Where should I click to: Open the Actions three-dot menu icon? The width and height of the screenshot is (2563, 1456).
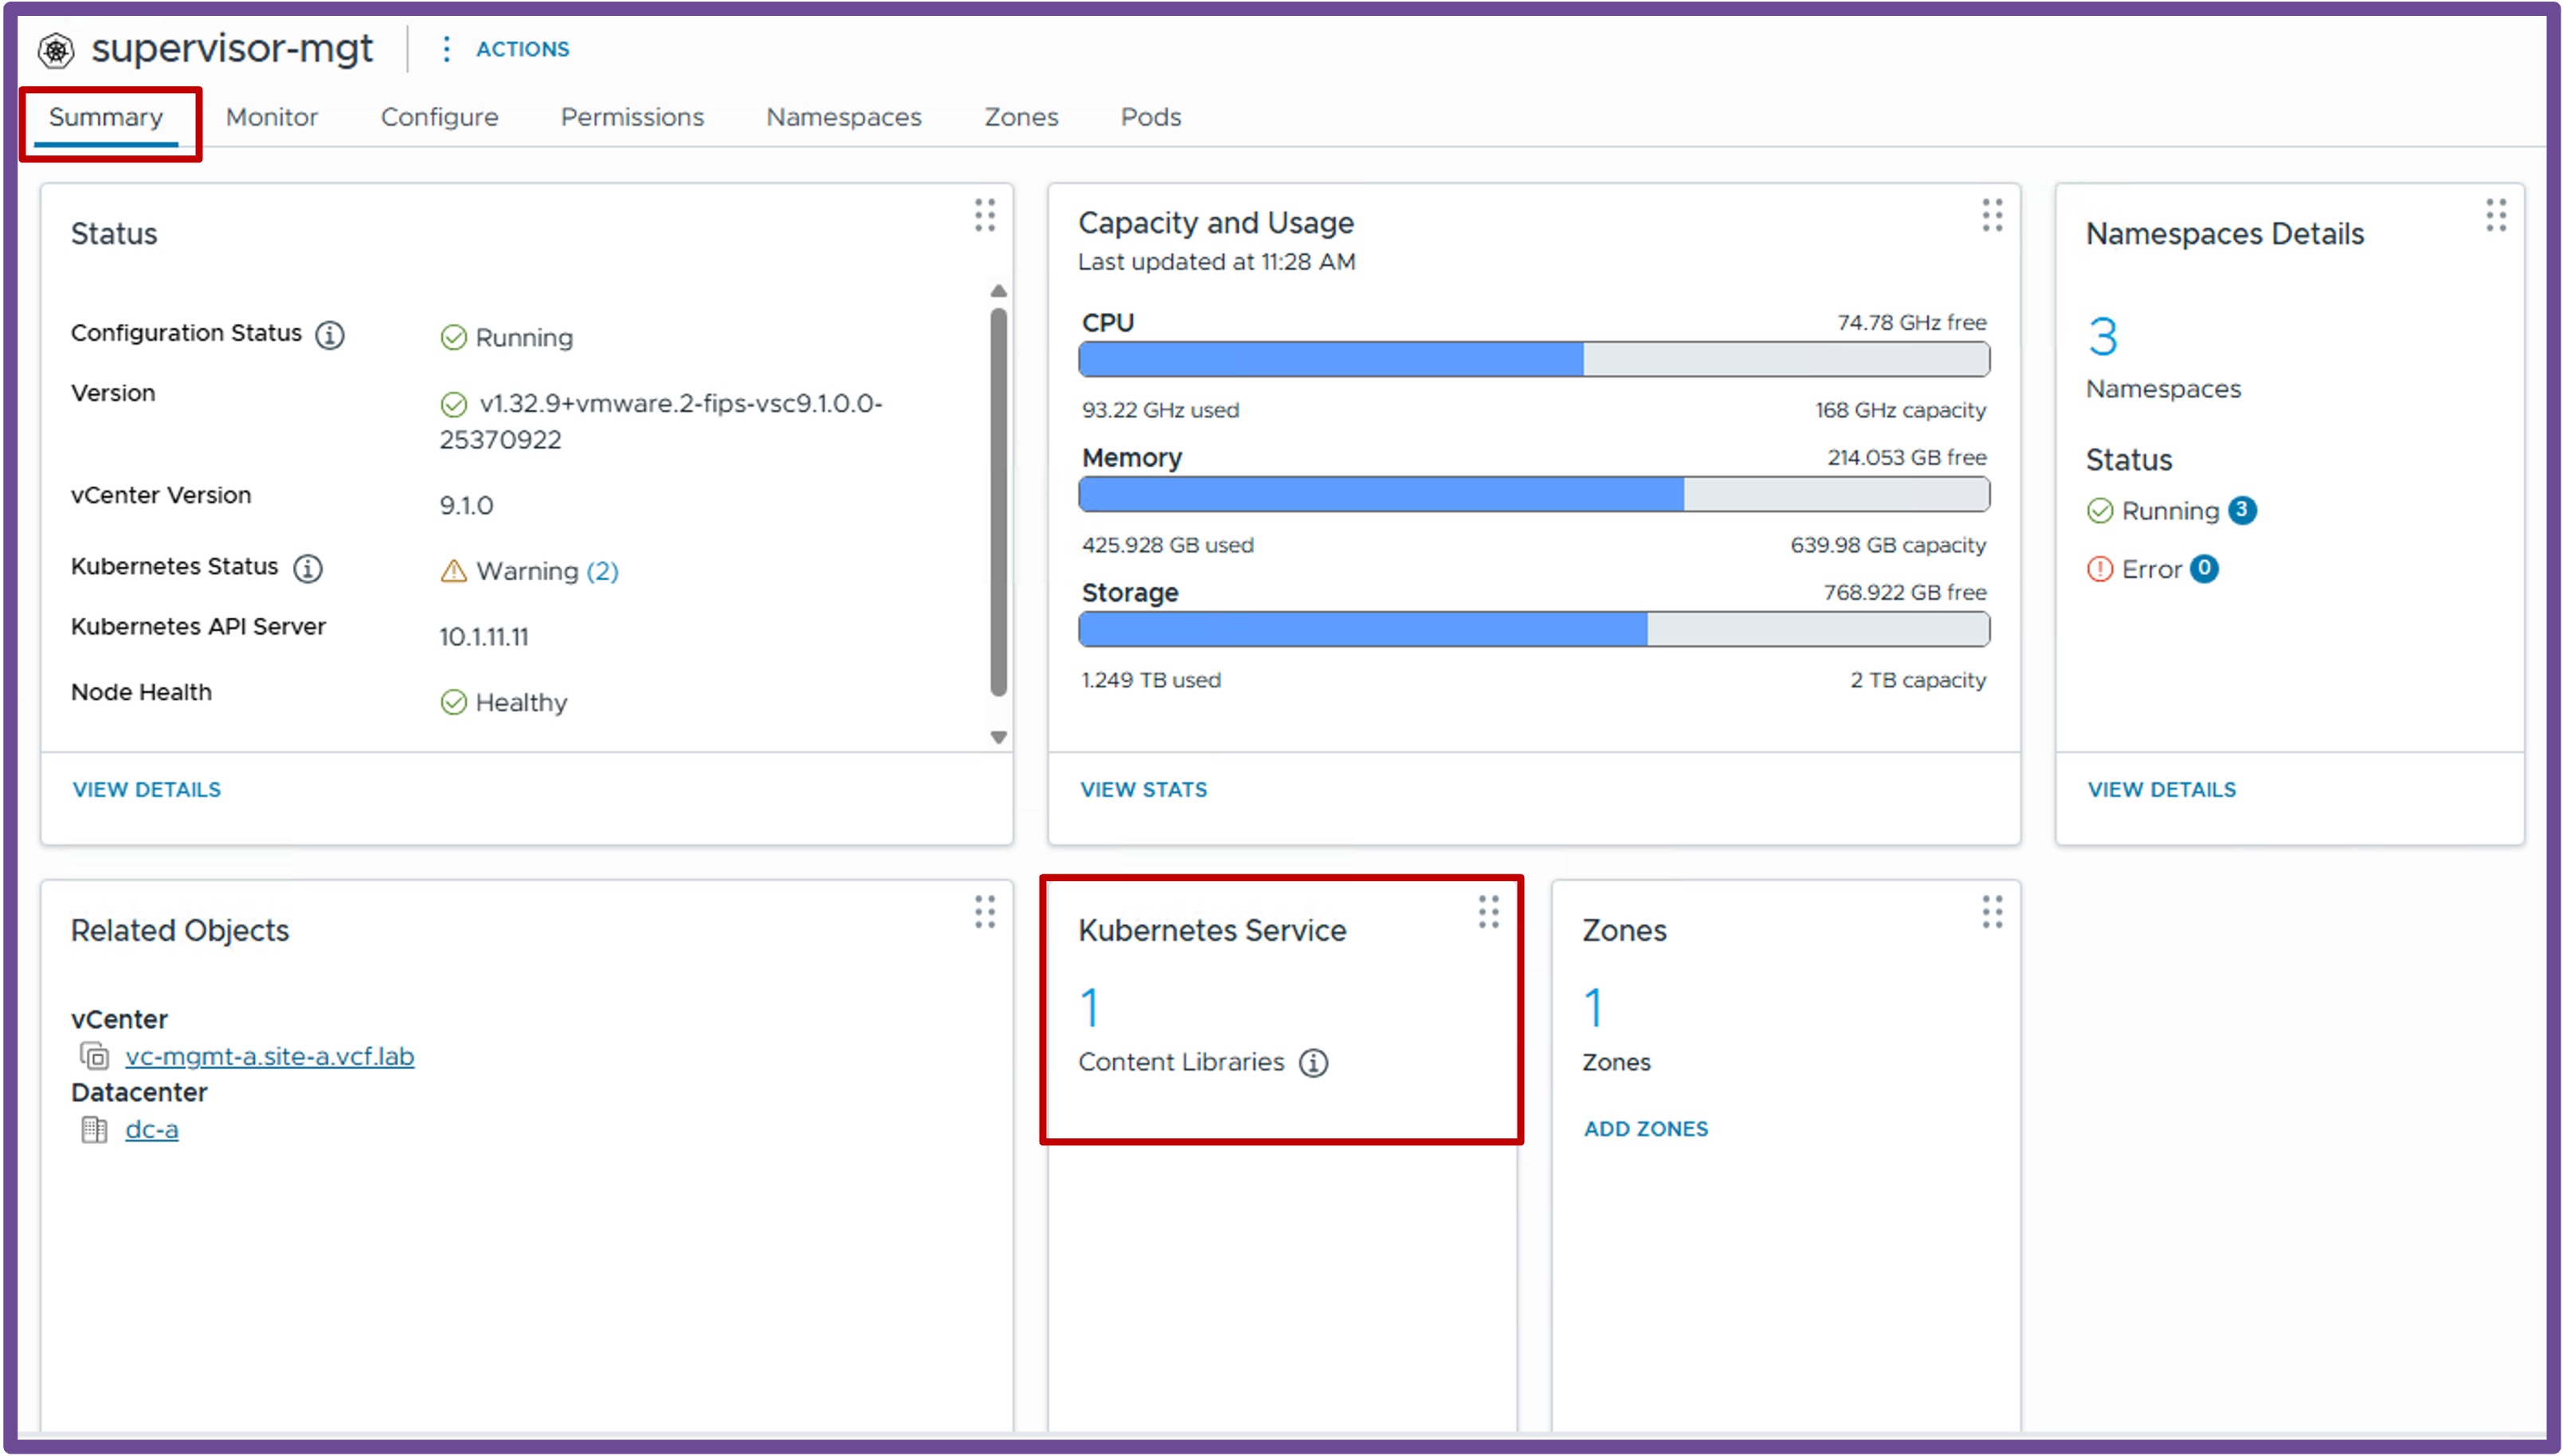tap(446, 49)
